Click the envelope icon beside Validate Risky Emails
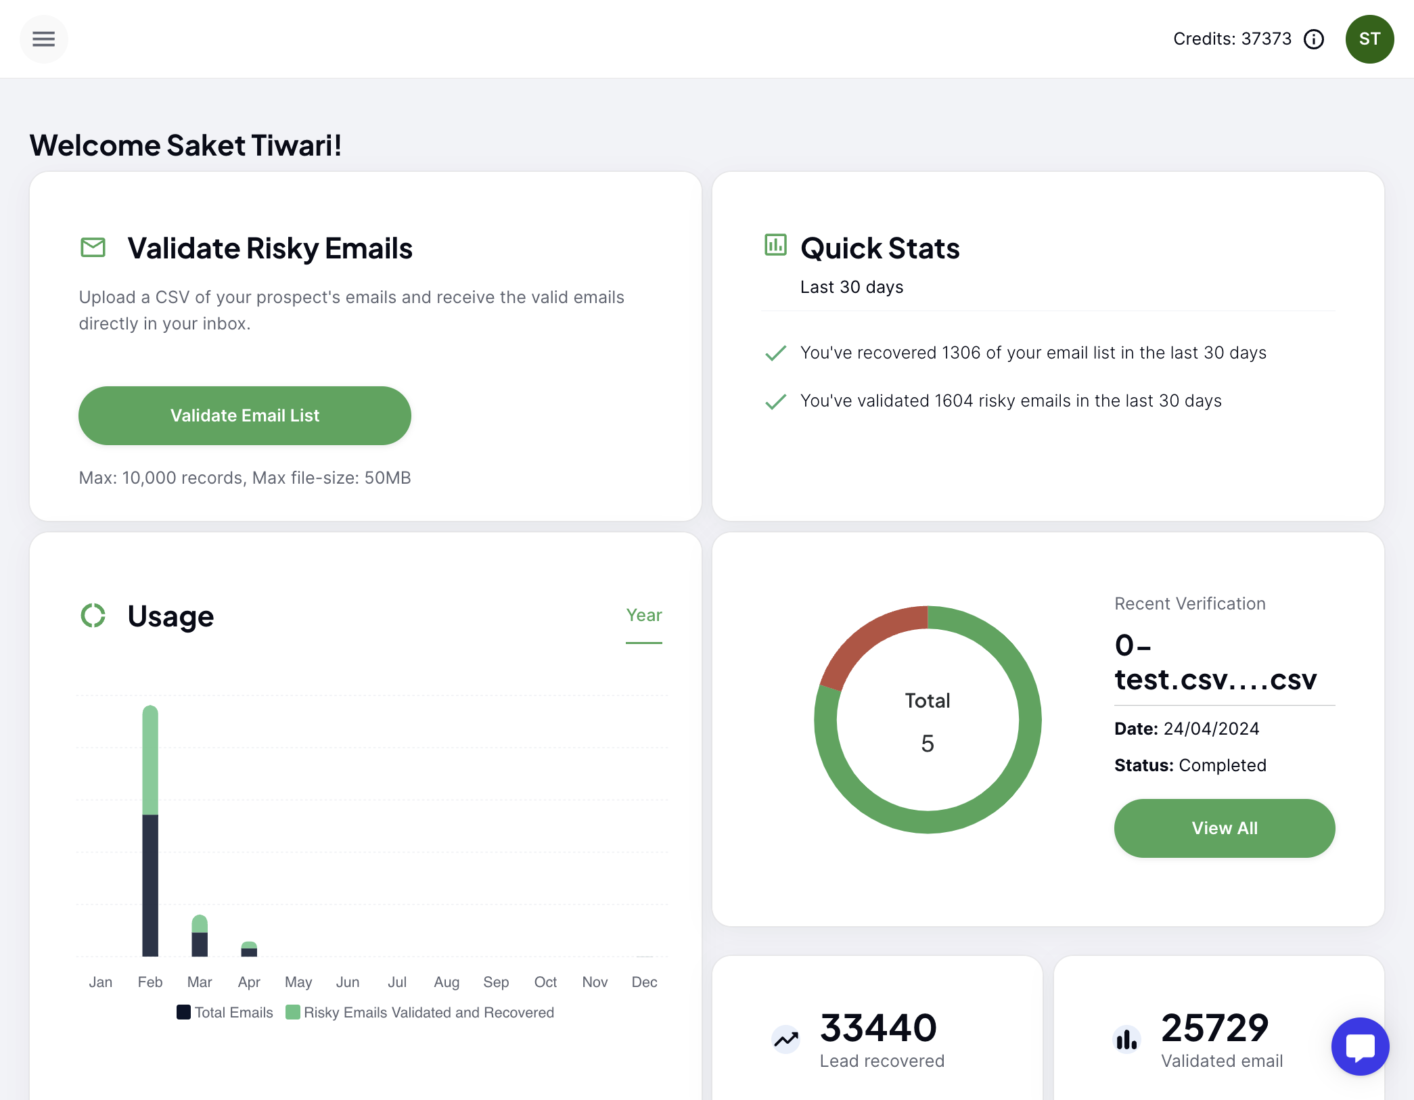The height and width of the screenshot is (1100, 1414). pyautogui.click(x=93, y=248)
